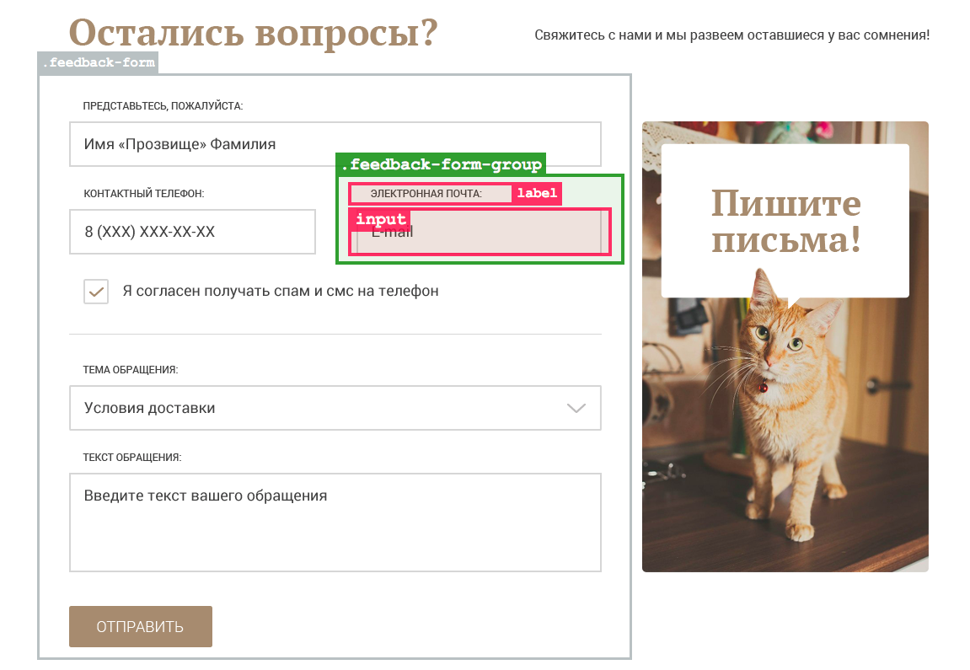
Task: Click the chevron arrow in the topic dropdown
Action: 576,408
